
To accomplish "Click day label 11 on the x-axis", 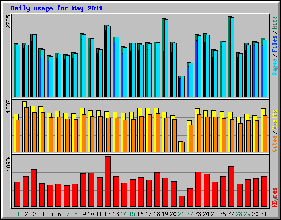I will click(99, 214).
